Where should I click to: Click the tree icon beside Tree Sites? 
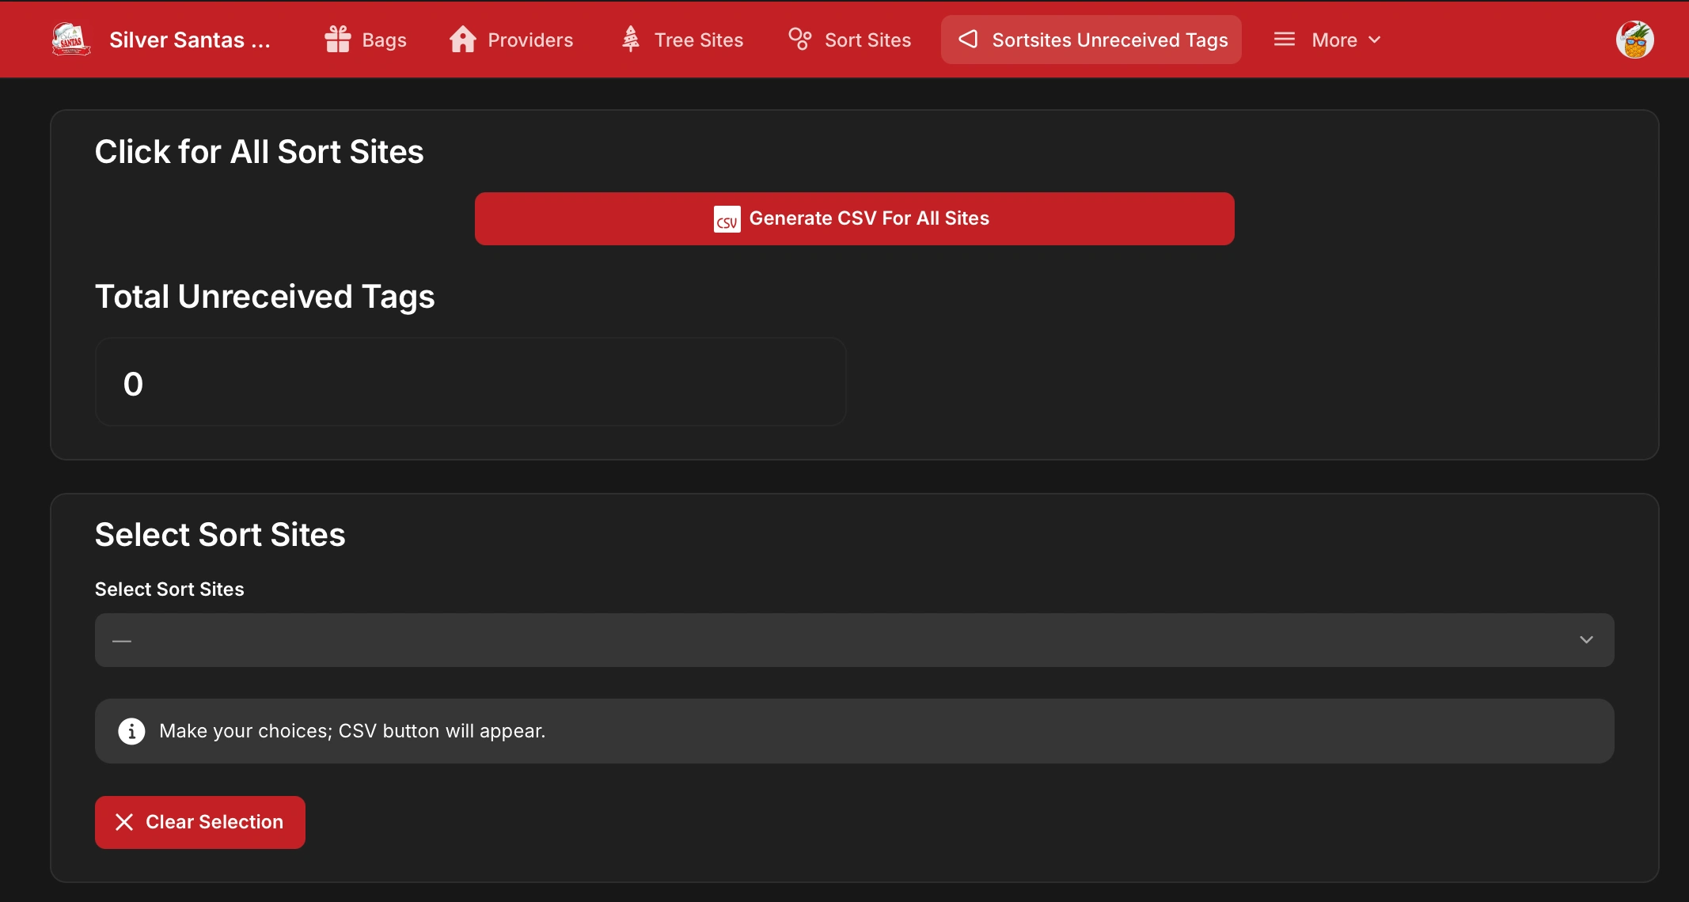631,40
